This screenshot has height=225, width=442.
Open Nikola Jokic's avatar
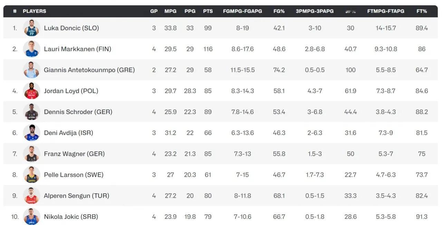click(x=31, y=217)
